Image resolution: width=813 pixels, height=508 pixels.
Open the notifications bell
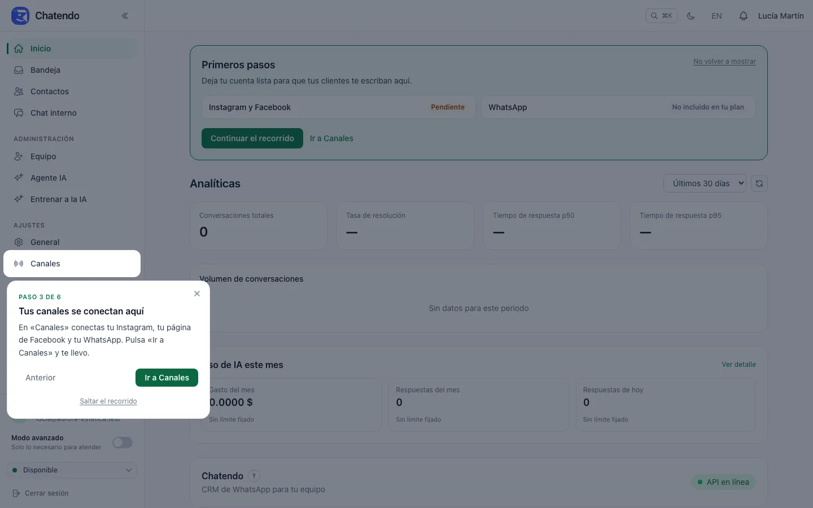tap(744, 16)
